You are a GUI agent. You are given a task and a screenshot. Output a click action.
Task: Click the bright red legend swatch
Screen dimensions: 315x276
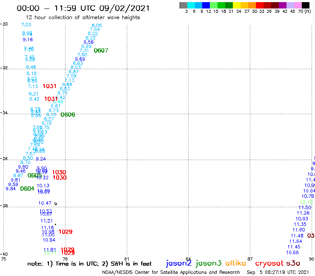260,5
